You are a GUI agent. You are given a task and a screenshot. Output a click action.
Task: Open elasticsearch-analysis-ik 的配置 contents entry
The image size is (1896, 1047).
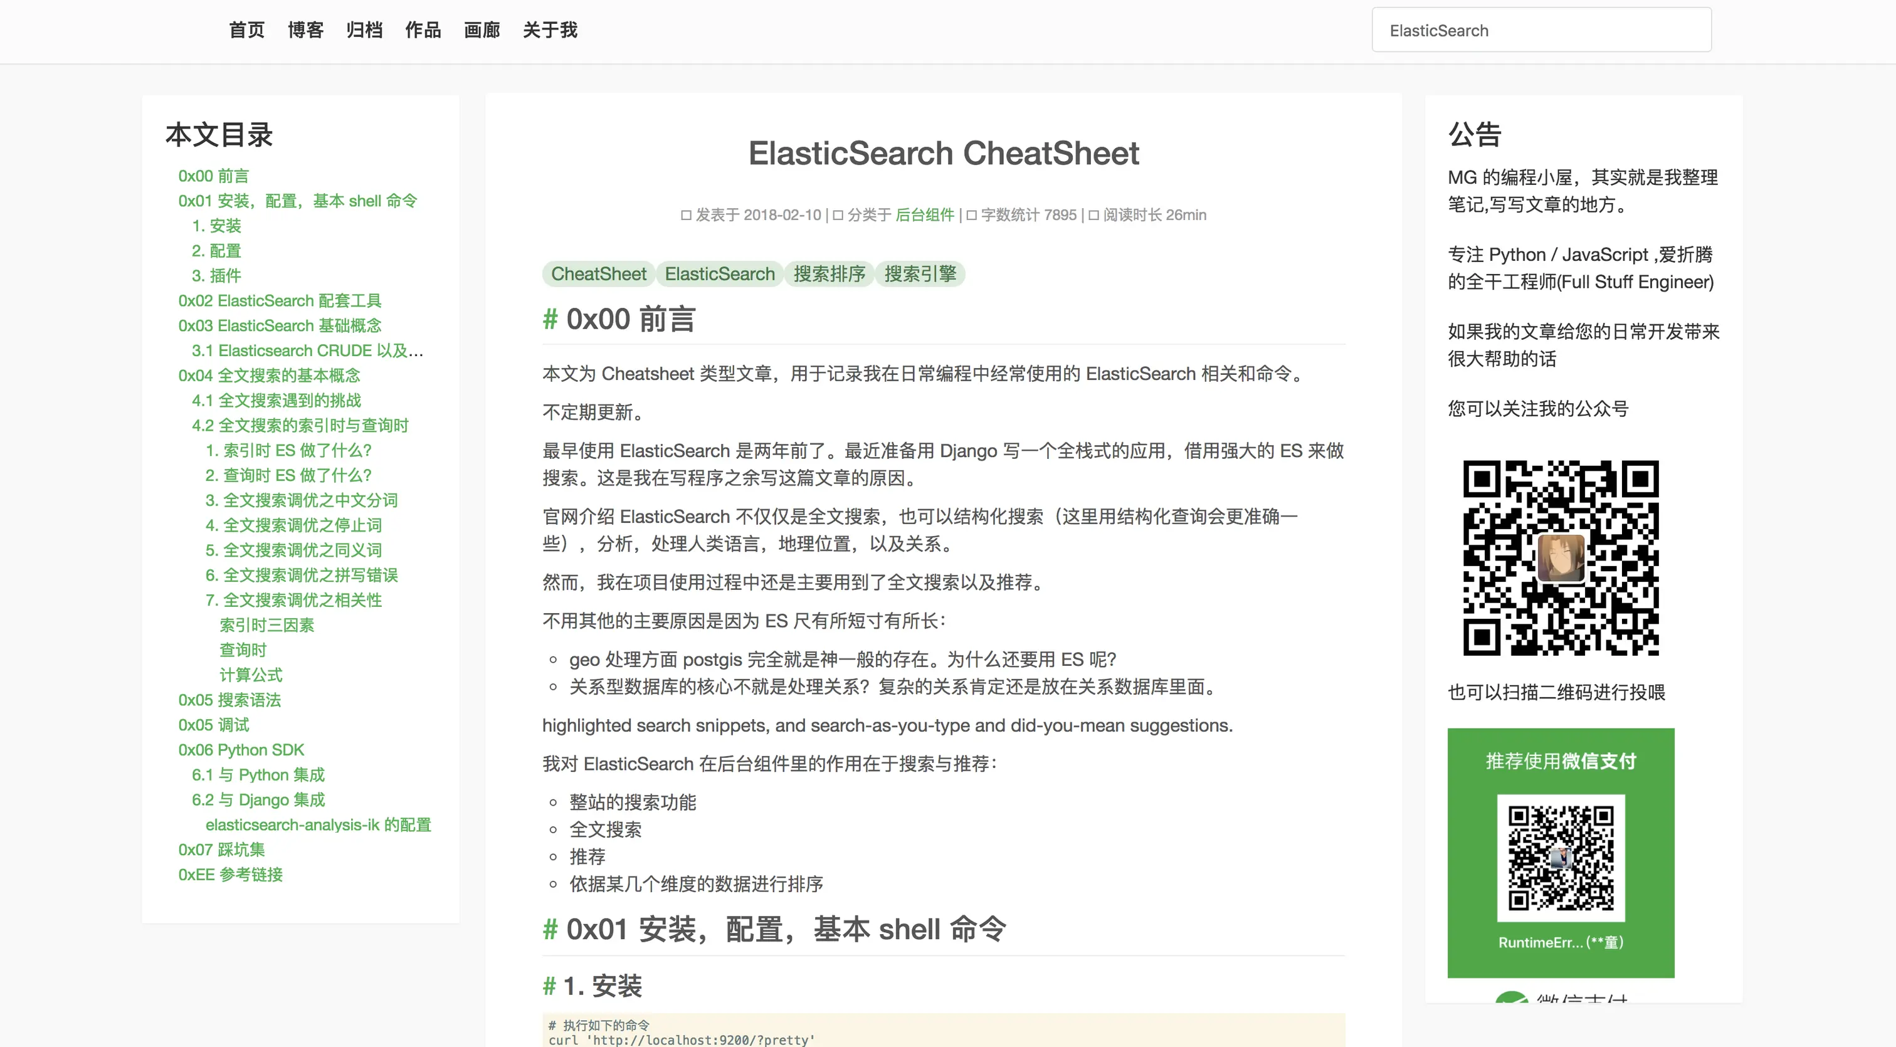click(318, 825)
